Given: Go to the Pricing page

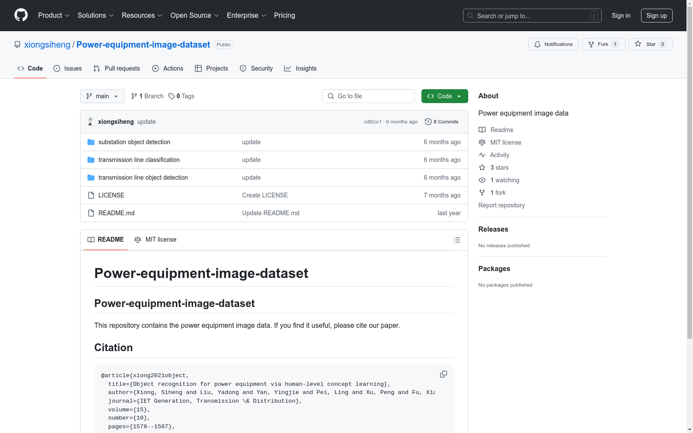Looking at the screenshot, I should click(x=285, y=15).
